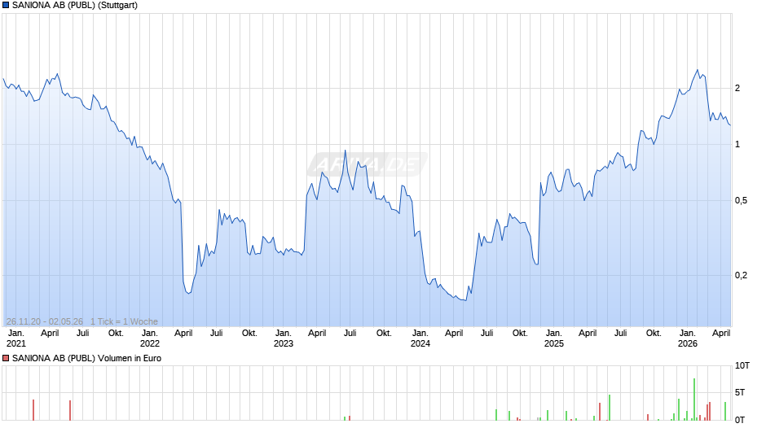Click the price axis label 2
The height and width of the screenshot is (428, 766).
[x=737, y=89]
